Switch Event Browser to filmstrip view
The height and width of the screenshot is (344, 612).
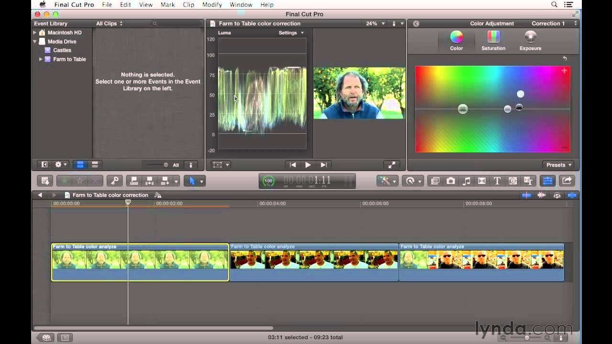pyautogui.click(x=80, y=165)
